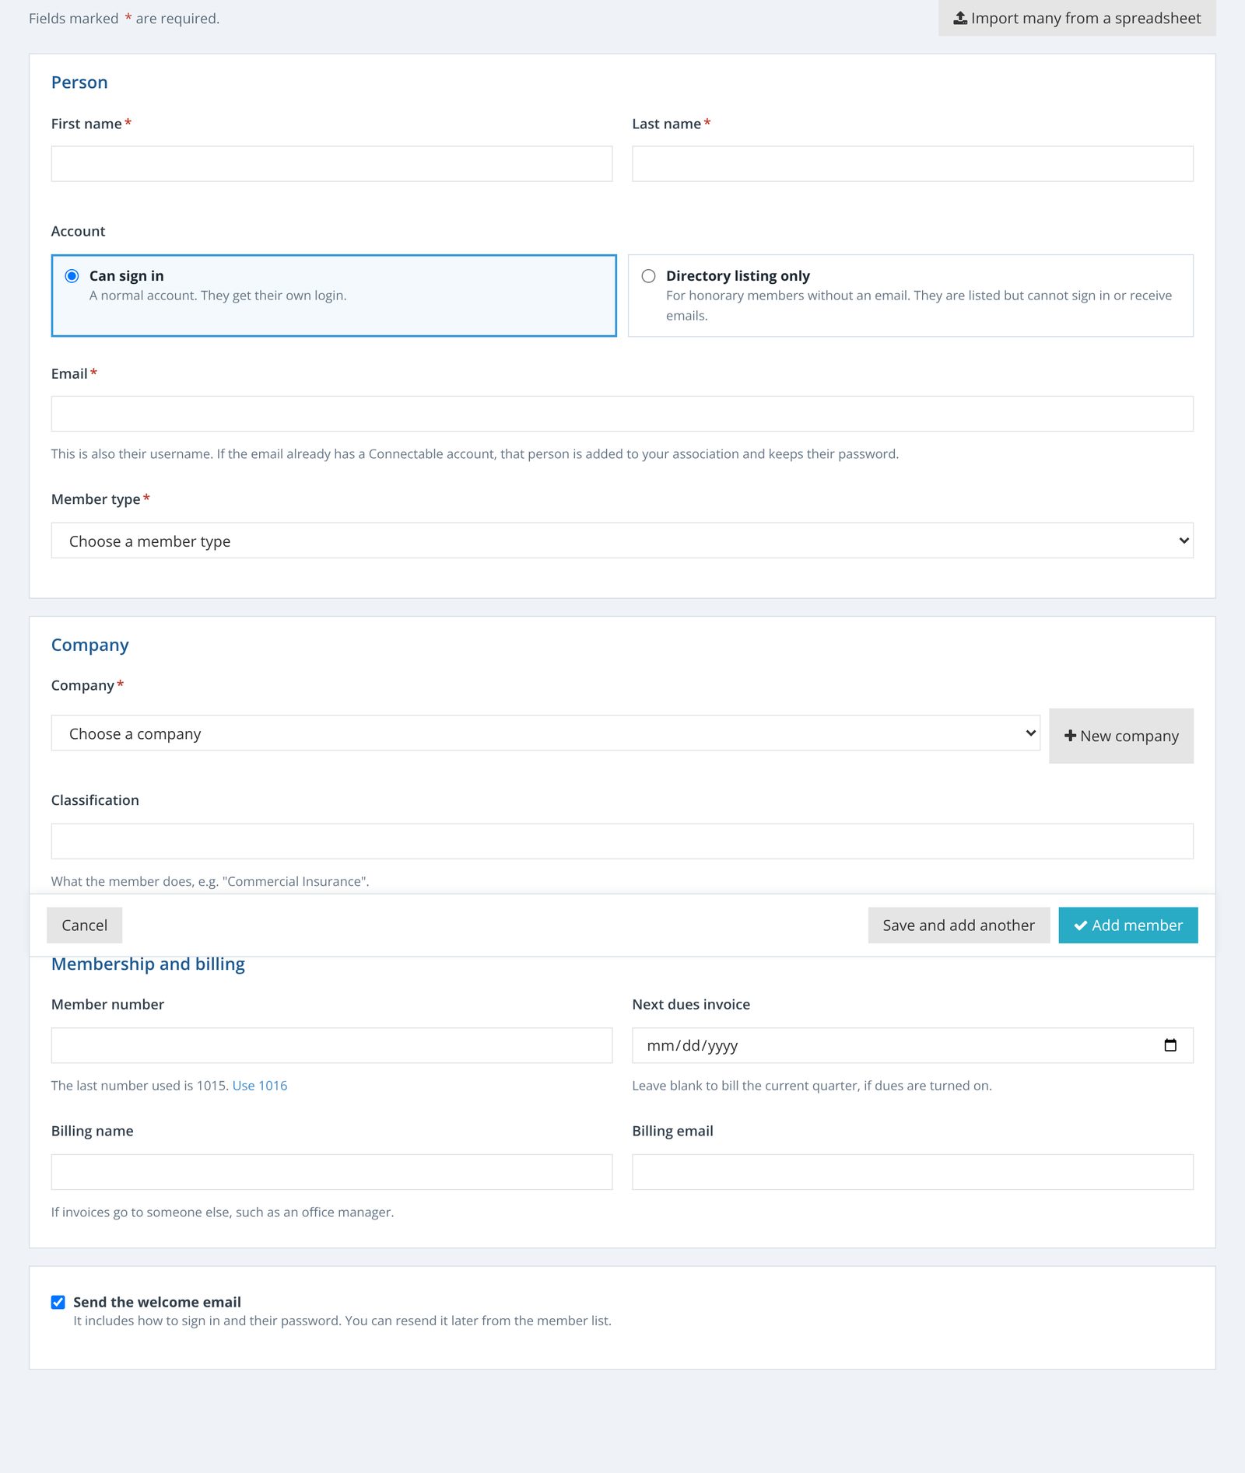This screenshot has width=1245, height=1473.
Task: Click the Classification text field
Action: click(x=622, y=841)
